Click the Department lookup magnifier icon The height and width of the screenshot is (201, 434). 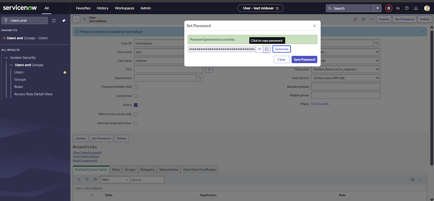(x=200, y=78)
